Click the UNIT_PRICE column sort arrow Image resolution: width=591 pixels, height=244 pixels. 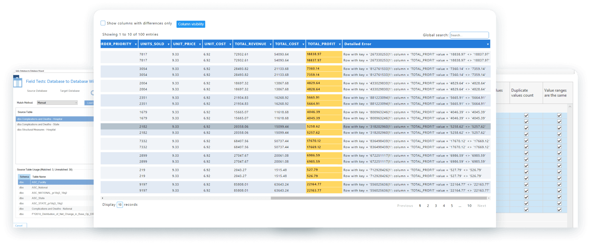point(200,44)
